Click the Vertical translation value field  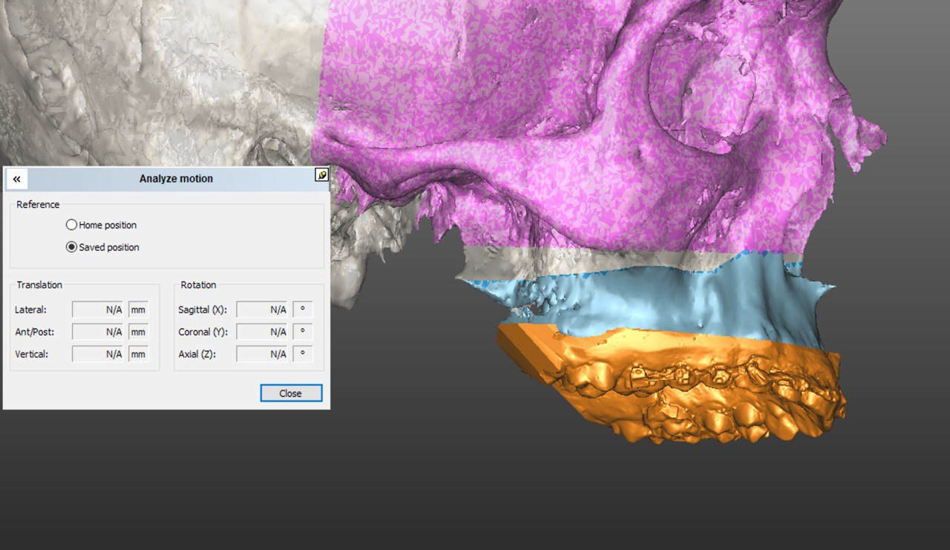97,354
